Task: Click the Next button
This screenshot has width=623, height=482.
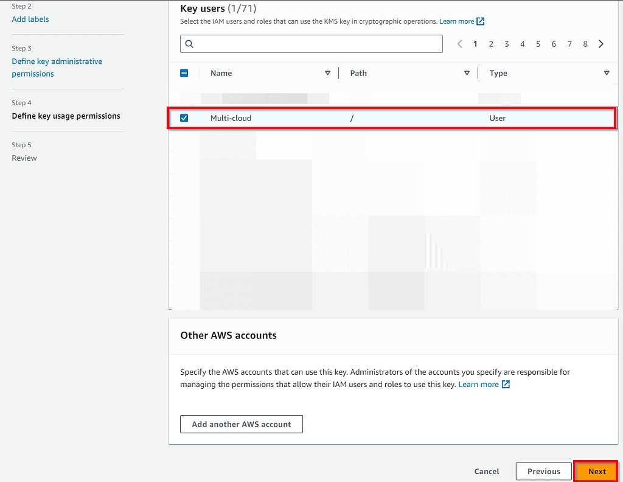Action: pyautogui.click(x=596, y=471)
